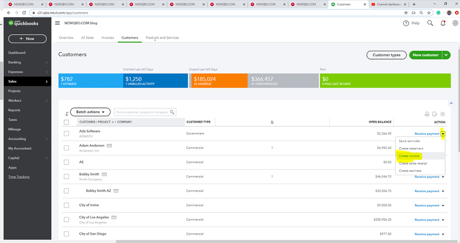Check the box for City of Irvine
This screenshot has height=243, width=460.
(67, 205)
